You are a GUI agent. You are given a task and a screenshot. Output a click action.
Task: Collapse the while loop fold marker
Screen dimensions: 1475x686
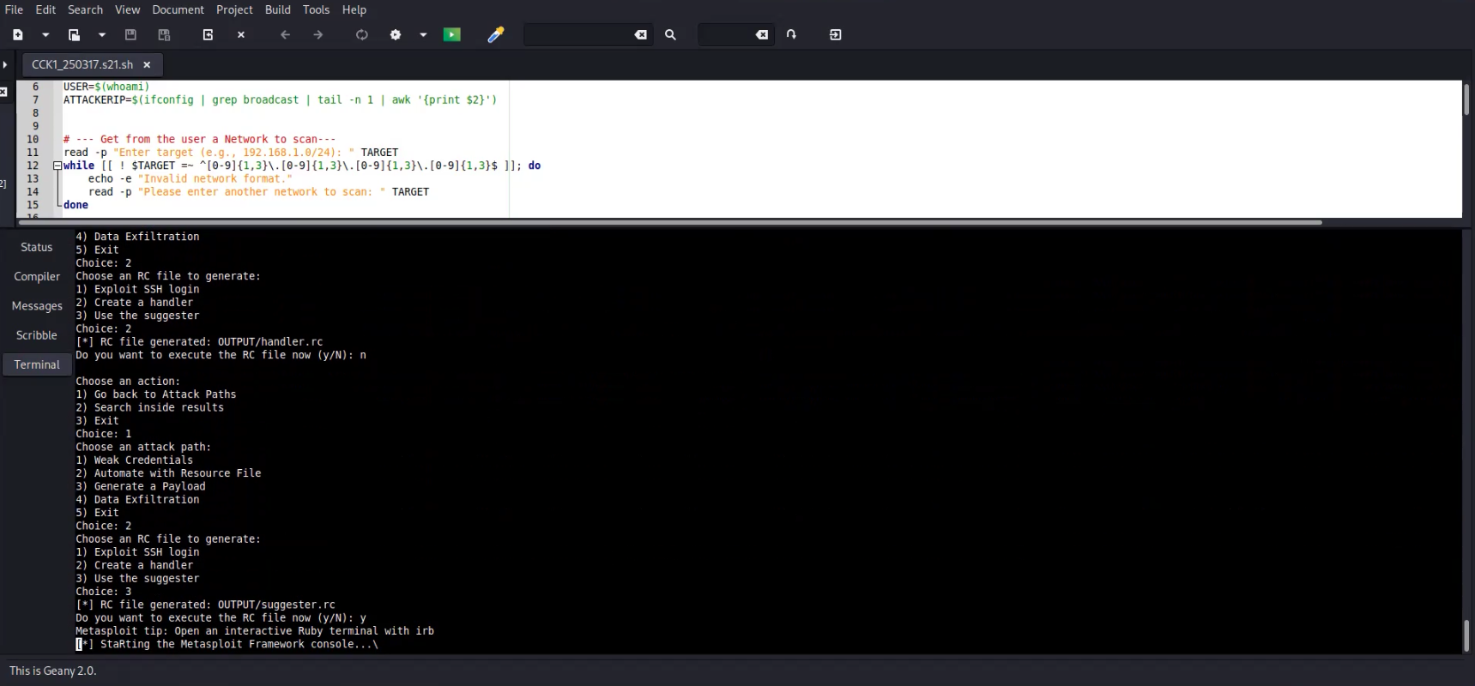57,165
